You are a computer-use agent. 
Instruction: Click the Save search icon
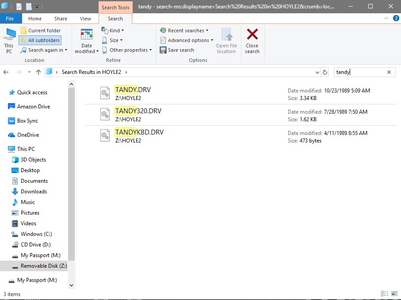tap(163, 50)
